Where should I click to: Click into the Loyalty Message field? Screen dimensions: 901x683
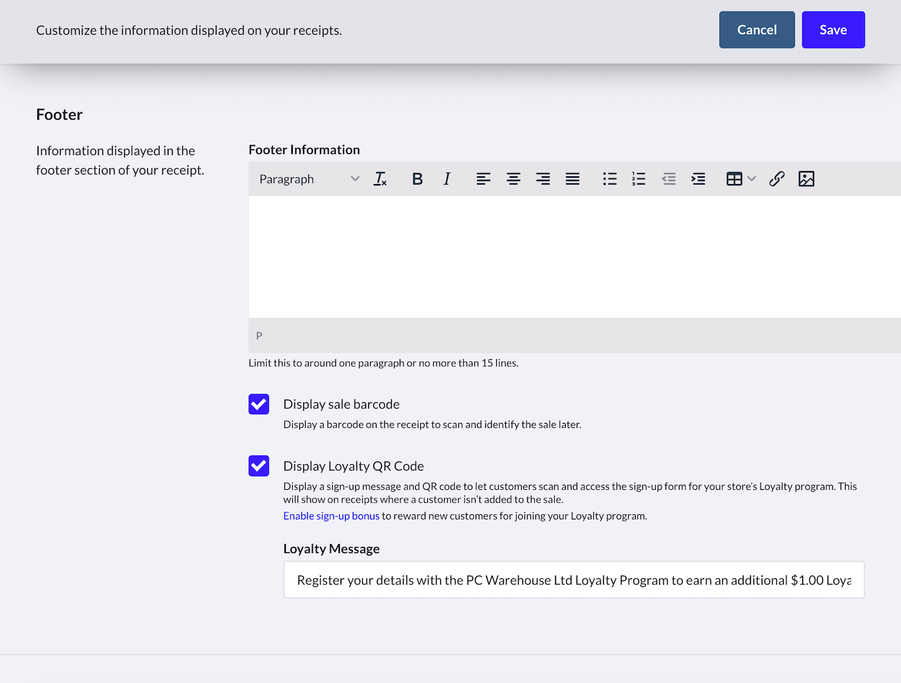click(x=573, y=580)
